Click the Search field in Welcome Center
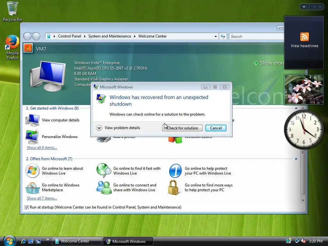This screenshot has width=328, height=246. coord(256,37)
